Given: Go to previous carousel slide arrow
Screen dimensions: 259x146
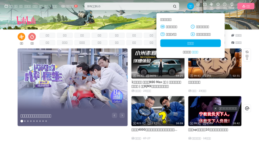Looking at the screenshot, I should coord(115,115).
